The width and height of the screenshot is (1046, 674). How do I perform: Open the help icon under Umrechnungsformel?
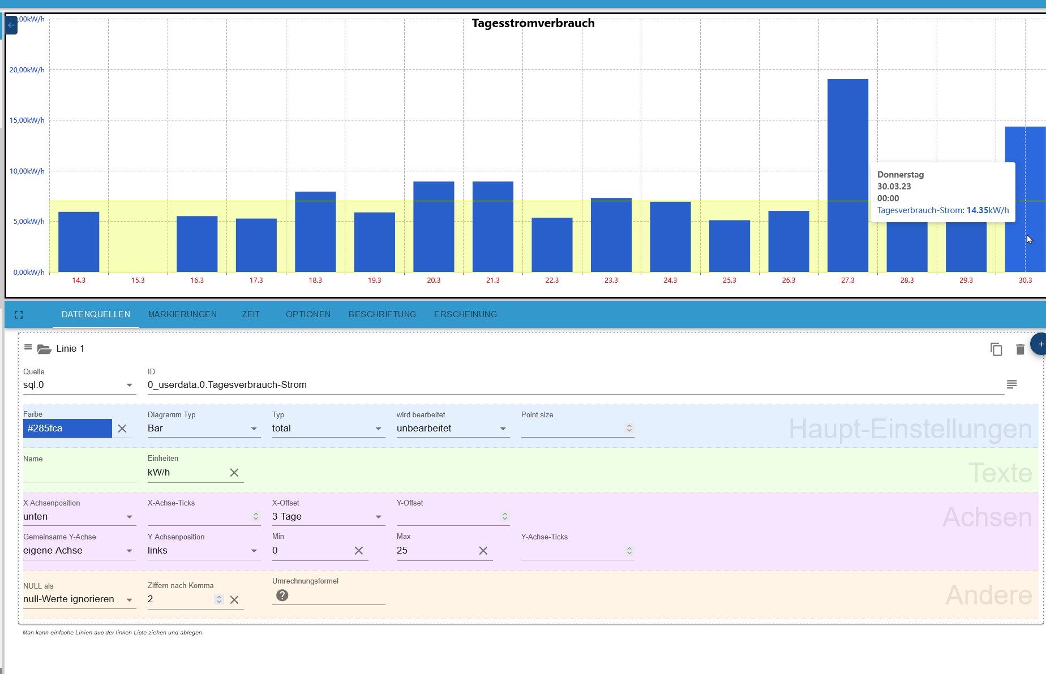pyautogui.click(x=282, y=595)
